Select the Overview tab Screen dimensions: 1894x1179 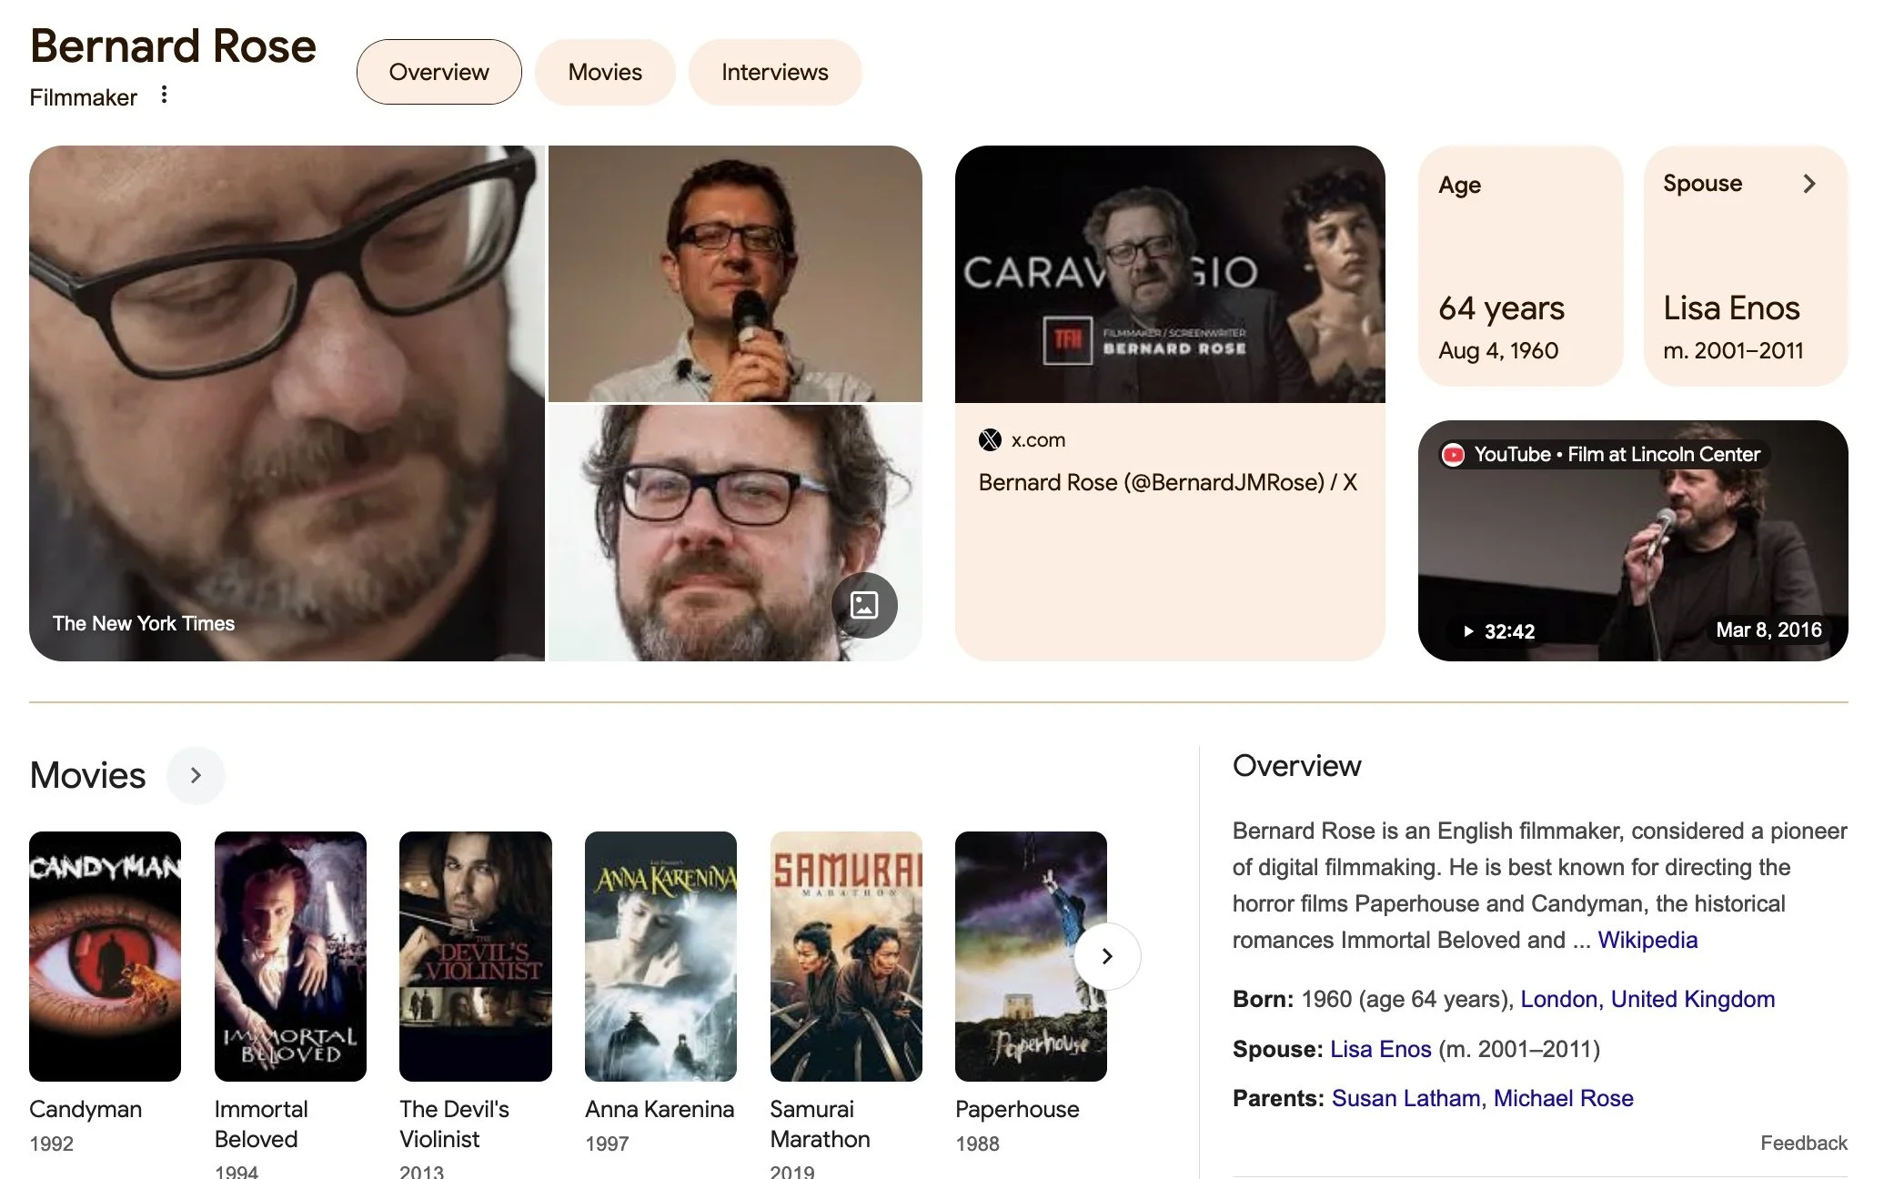coord(438,72)
